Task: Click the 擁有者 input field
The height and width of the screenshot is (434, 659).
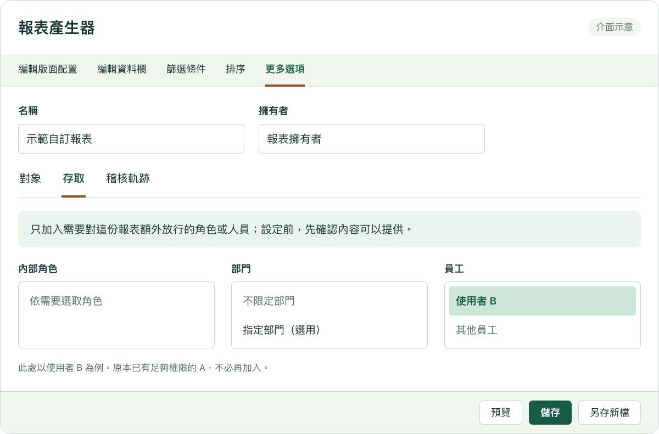Action: tap(372, 139)
